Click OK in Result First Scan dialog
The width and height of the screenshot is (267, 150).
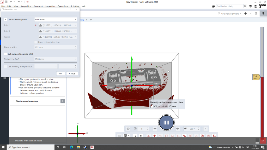(x=60, y=73)
